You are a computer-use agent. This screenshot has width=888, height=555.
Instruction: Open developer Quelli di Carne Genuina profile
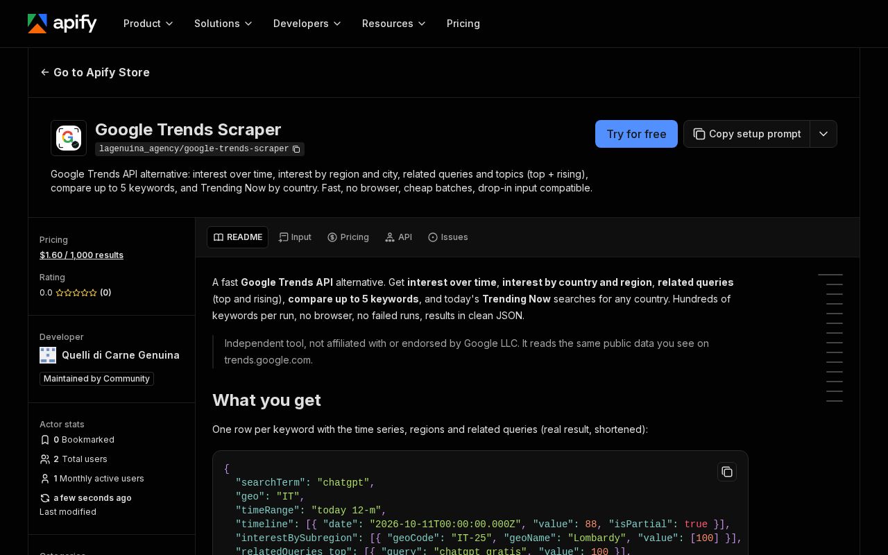(x=121, y=355)
